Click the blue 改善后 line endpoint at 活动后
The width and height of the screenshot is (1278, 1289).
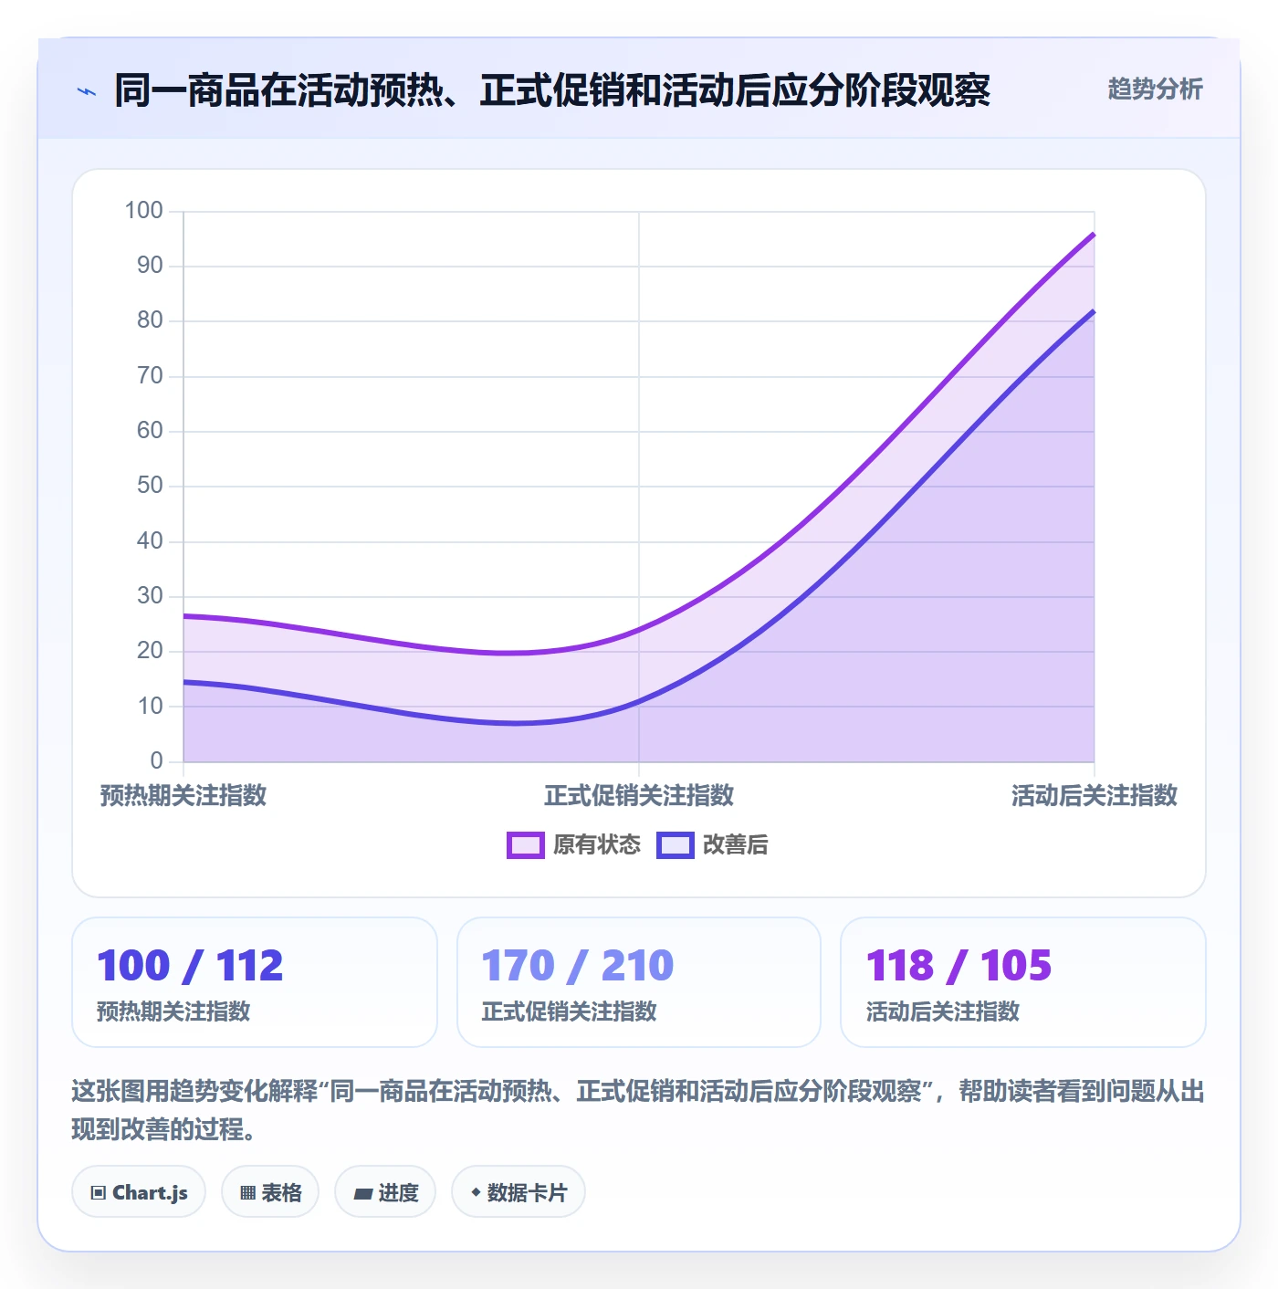(1094, 311)
